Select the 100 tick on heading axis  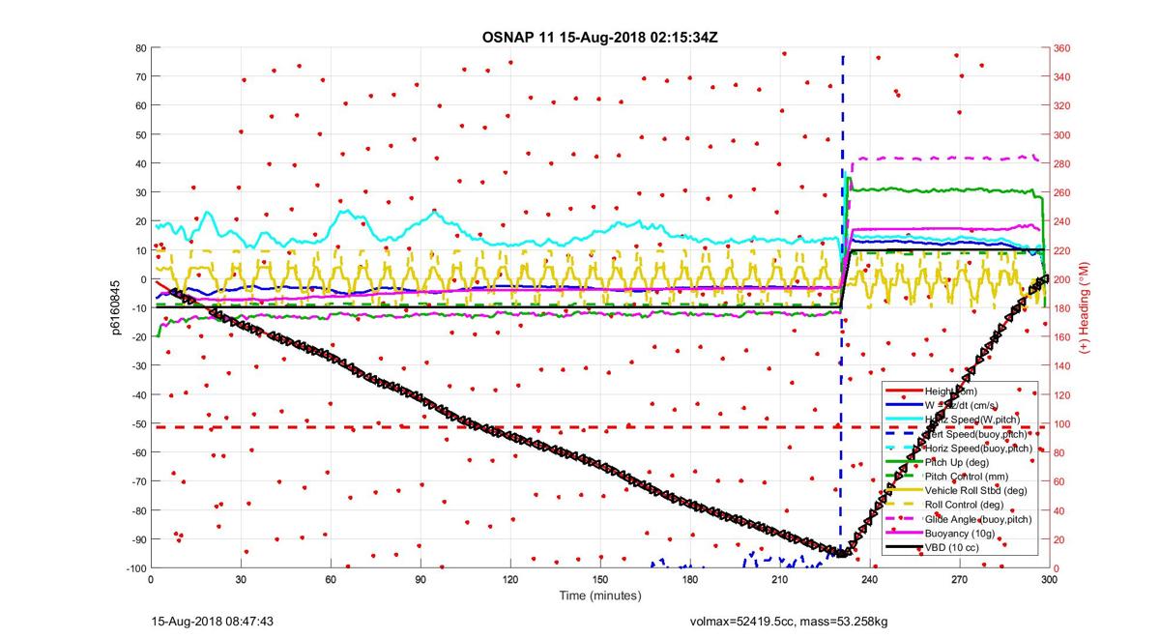(1064, 423)
